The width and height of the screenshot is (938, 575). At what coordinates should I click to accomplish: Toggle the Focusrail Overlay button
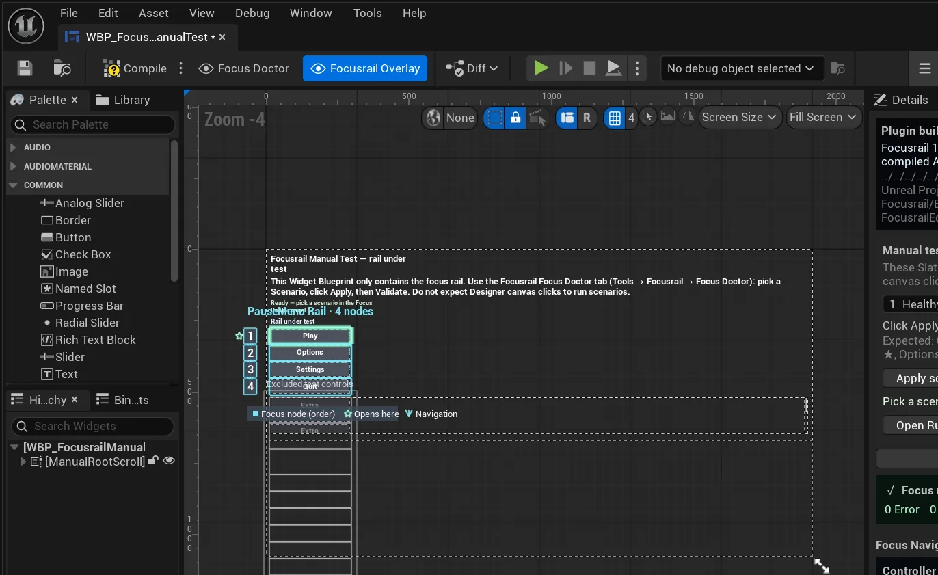pyautogui.click(x=365, y=68)
